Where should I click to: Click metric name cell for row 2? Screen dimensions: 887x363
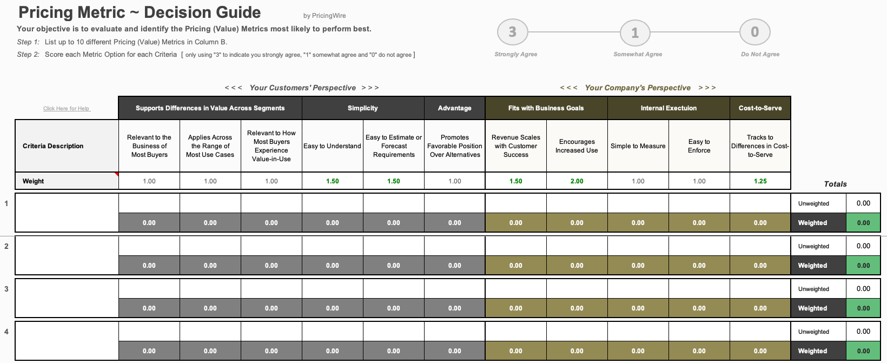67,255
